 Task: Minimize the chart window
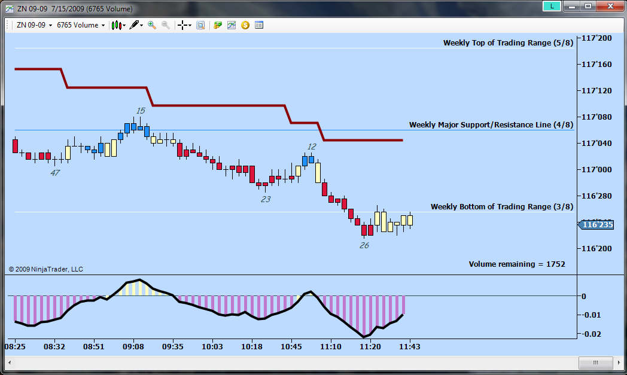point(572,6)
